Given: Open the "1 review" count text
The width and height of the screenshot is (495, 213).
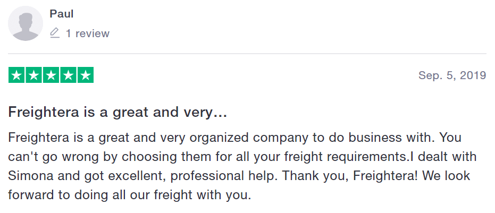Looking at the screenshot, I should (87, 33).
